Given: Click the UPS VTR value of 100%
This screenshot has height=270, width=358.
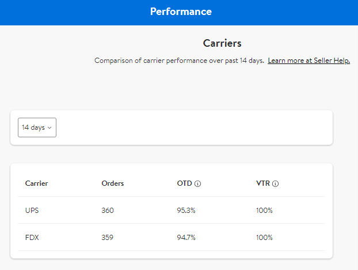Looking at the screenshot, I should pyautogui.click(x=264, y=211).
